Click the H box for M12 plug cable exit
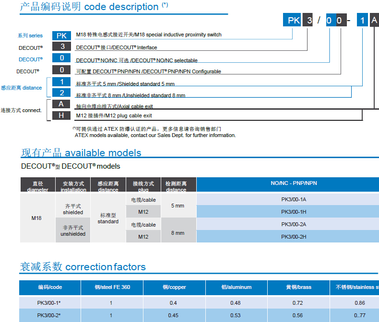Viewport: 379px width, 322px height. (61, 115)
